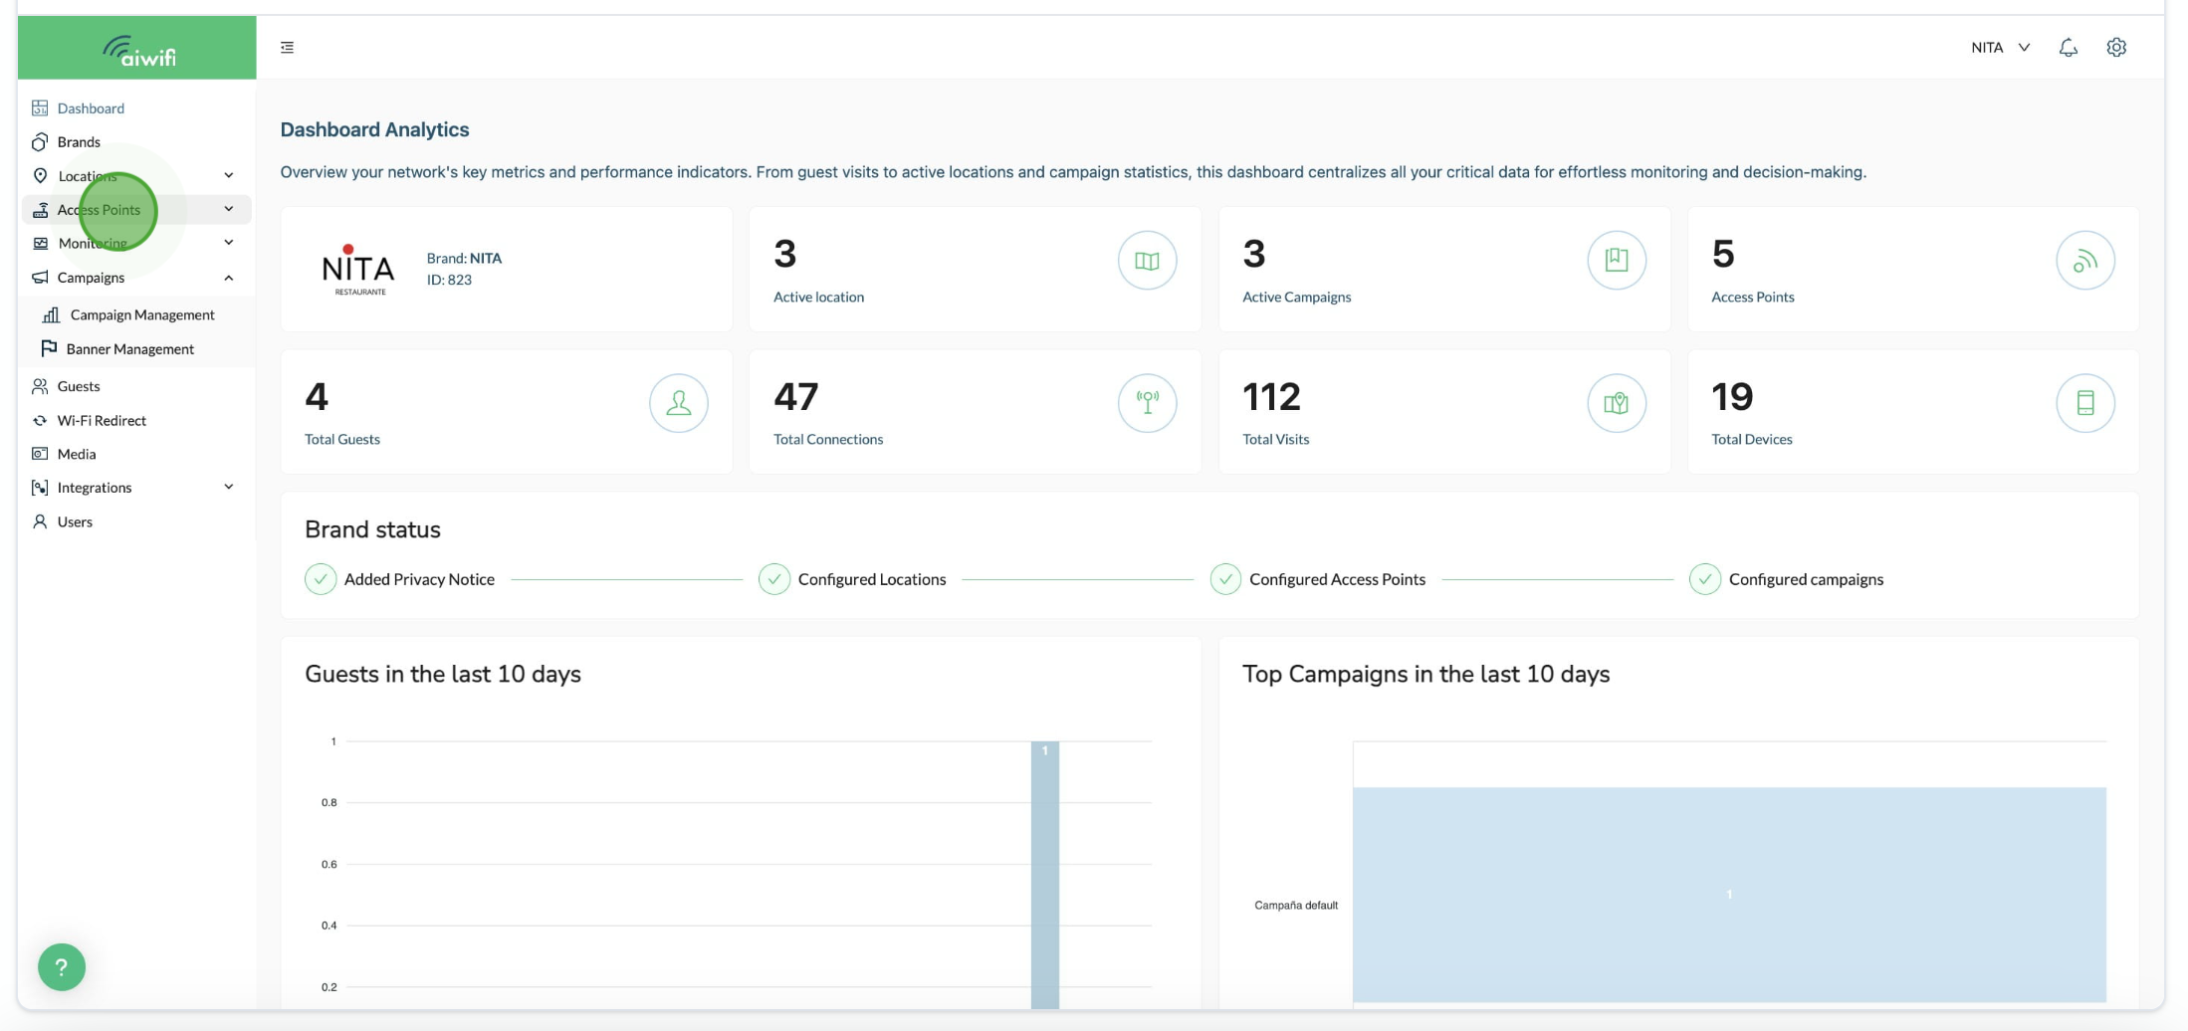Collapse the Campaigns sidebar section chevron

229,278
